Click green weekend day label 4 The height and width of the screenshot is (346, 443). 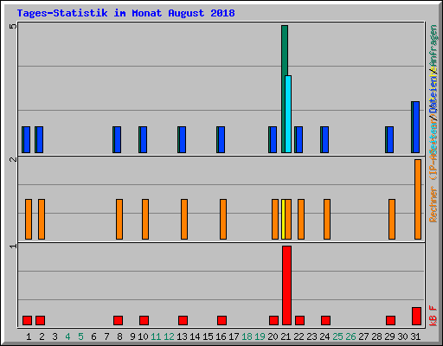pos(67,336)
